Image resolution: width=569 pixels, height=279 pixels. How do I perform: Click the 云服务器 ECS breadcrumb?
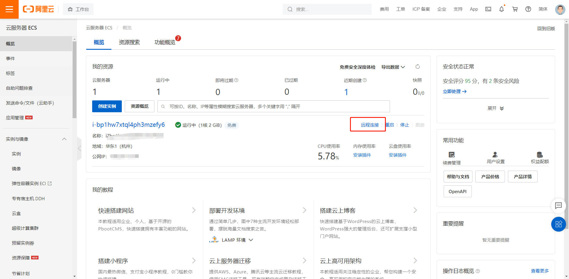(x=99, y=28)
